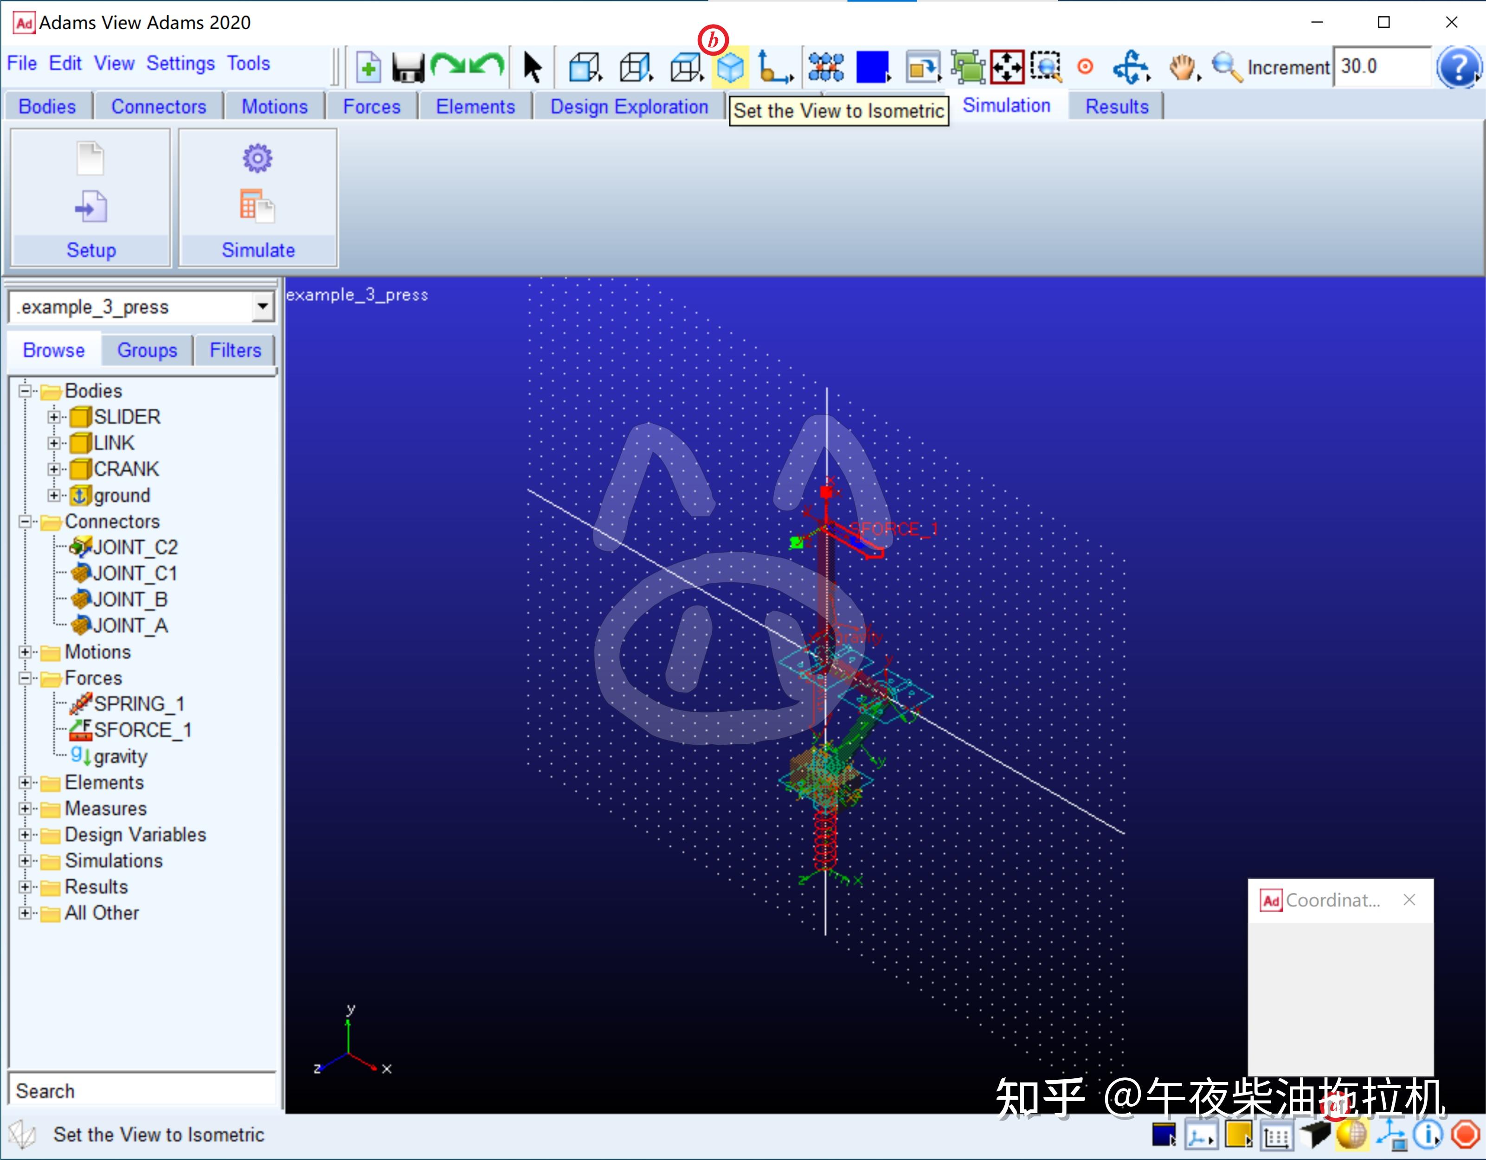The image size is (1486, 1160).
Task: Open the View menu
Action: pos(114,63)
